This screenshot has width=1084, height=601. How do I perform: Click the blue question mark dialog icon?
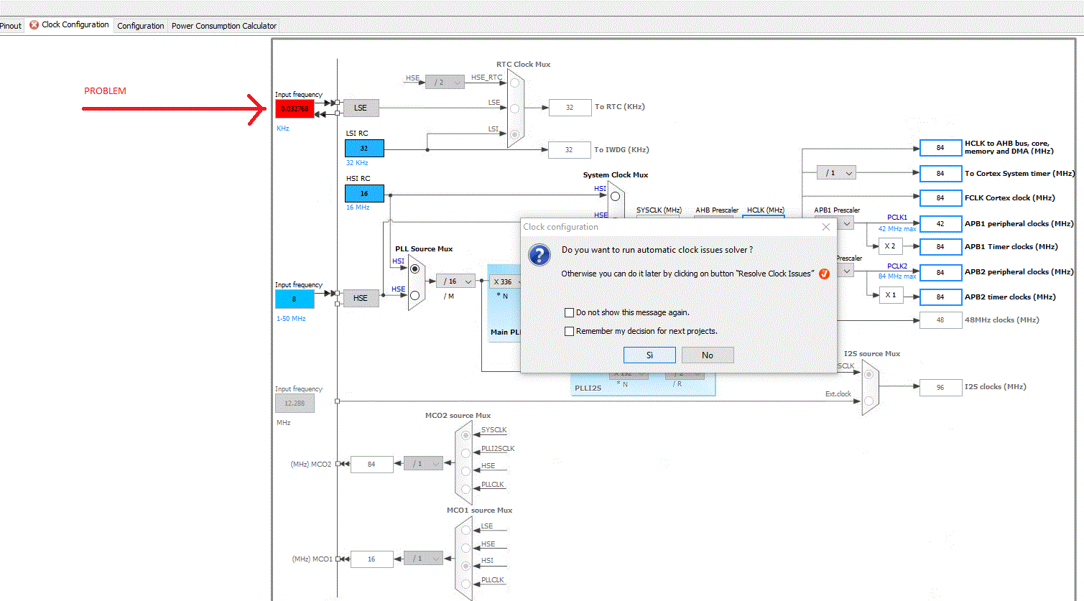click(x=539, y=255)
